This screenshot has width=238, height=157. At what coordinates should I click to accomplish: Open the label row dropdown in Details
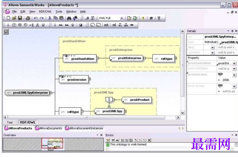(213, 47)
